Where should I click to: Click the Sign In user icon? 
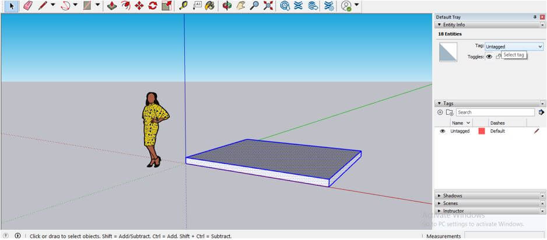tap(346, 6)
